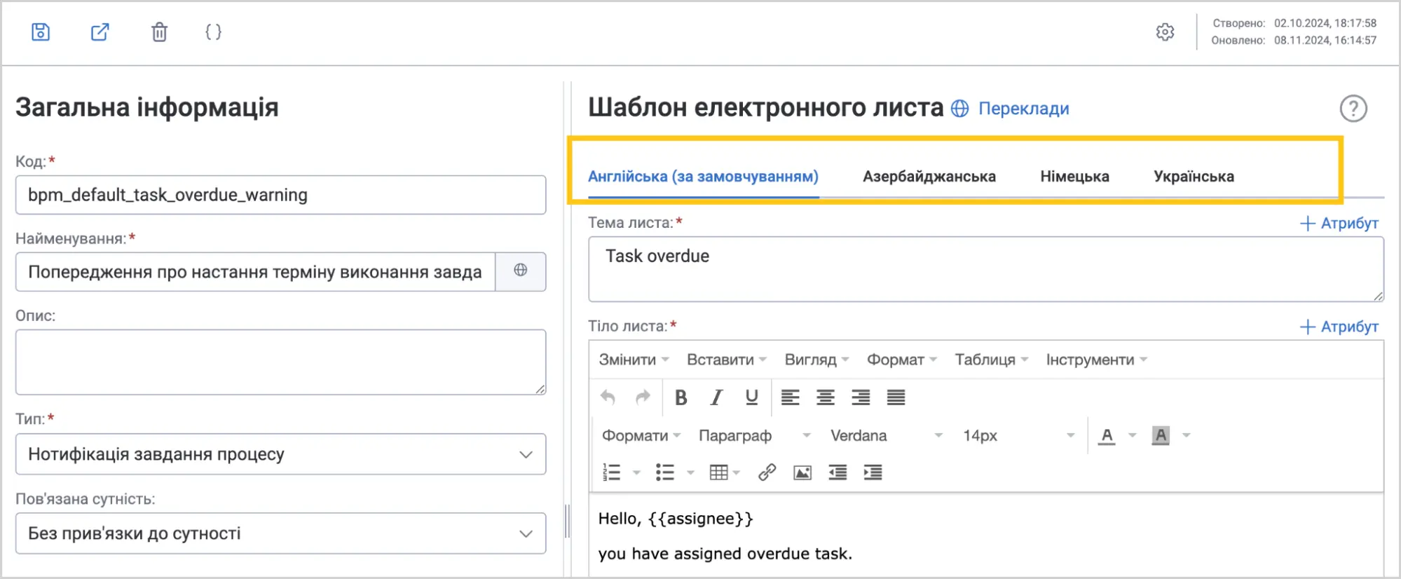Toggle underline formatting
This screenshot has height=579, width=1401.
point(751,397)
